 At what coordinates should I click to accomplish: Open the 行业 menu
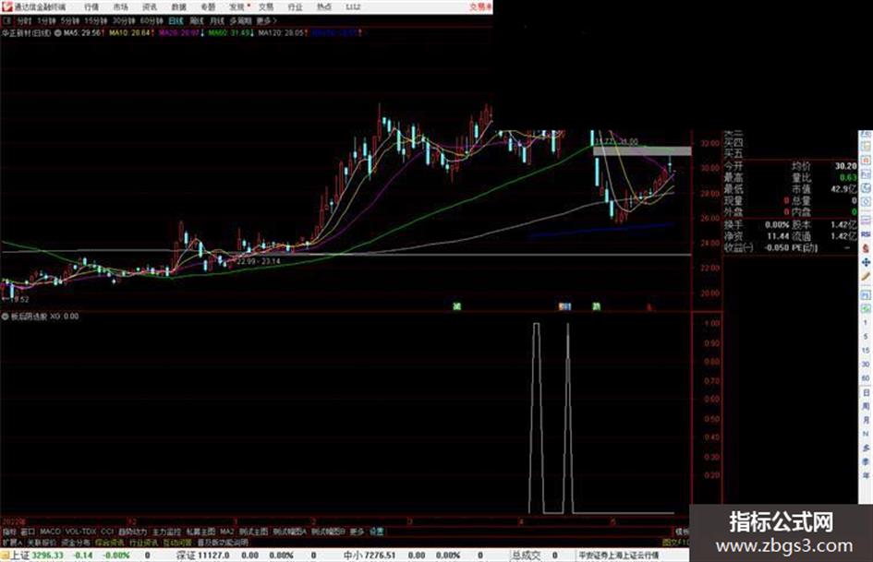click(x=295, y=6)
